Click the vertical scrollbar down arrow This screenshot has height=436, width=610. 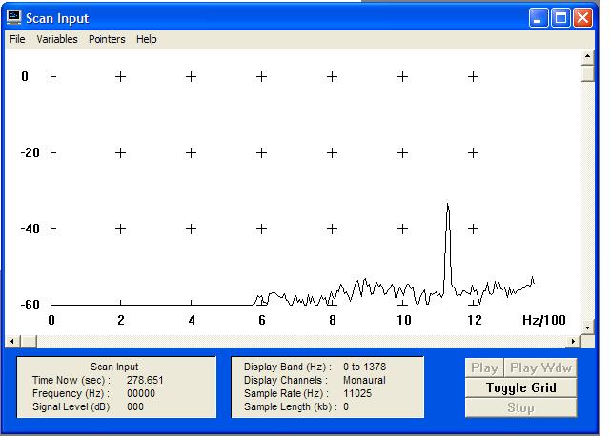click(588, 327)
